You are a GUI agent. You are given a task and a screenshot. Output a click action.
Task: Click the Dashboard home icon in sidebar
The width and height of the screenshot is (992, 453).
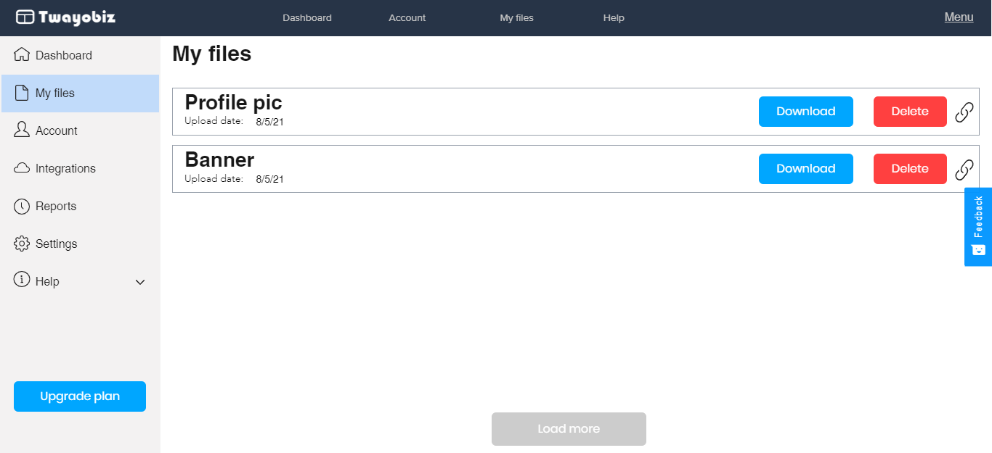coord(22,55)
